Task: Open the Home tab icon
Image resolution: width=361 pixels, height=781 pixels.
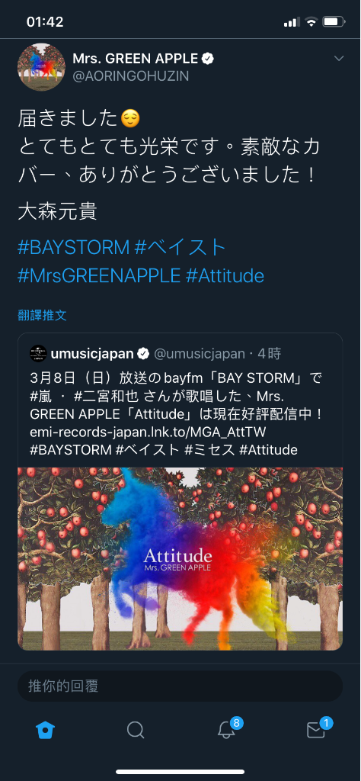Action: click(x=45, y=730)
